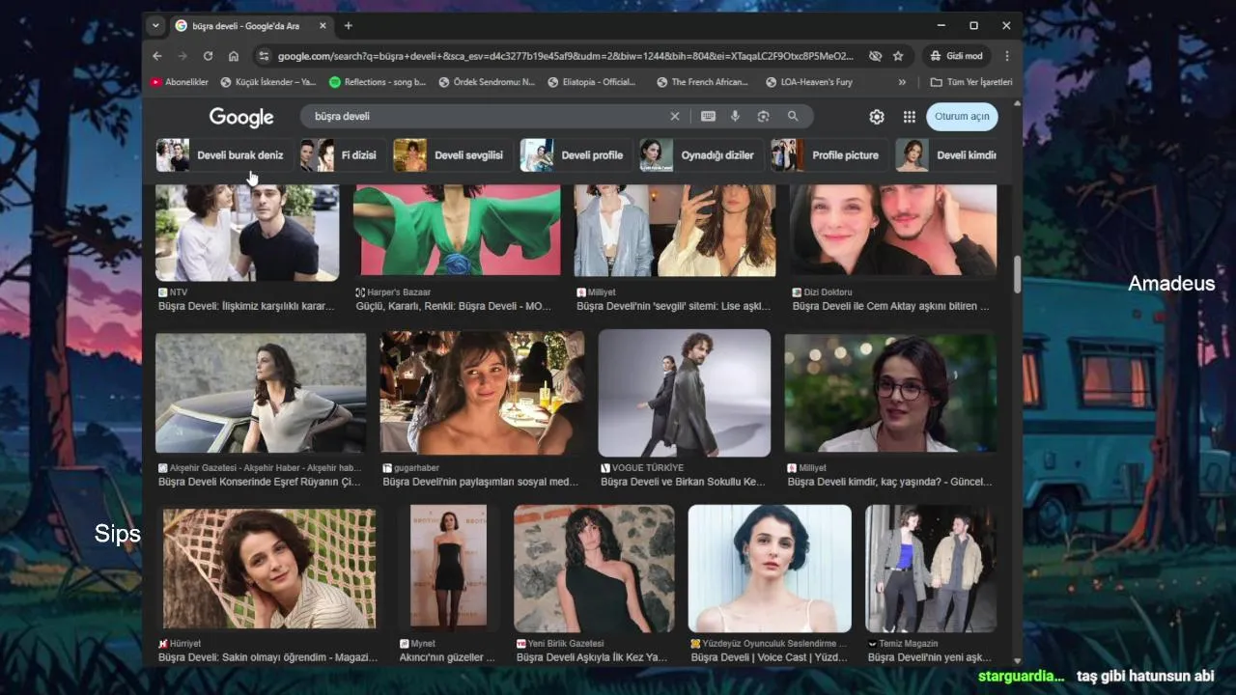Select Develi sevgilisi suggestion chip

click(x=451, y=155)
